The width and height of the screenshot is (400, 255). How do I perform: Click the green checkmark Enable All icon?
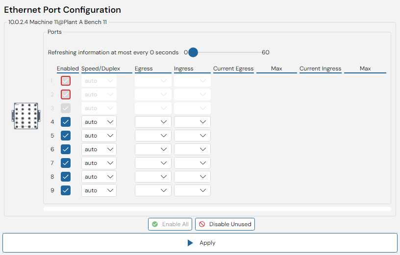pos(155,224)
